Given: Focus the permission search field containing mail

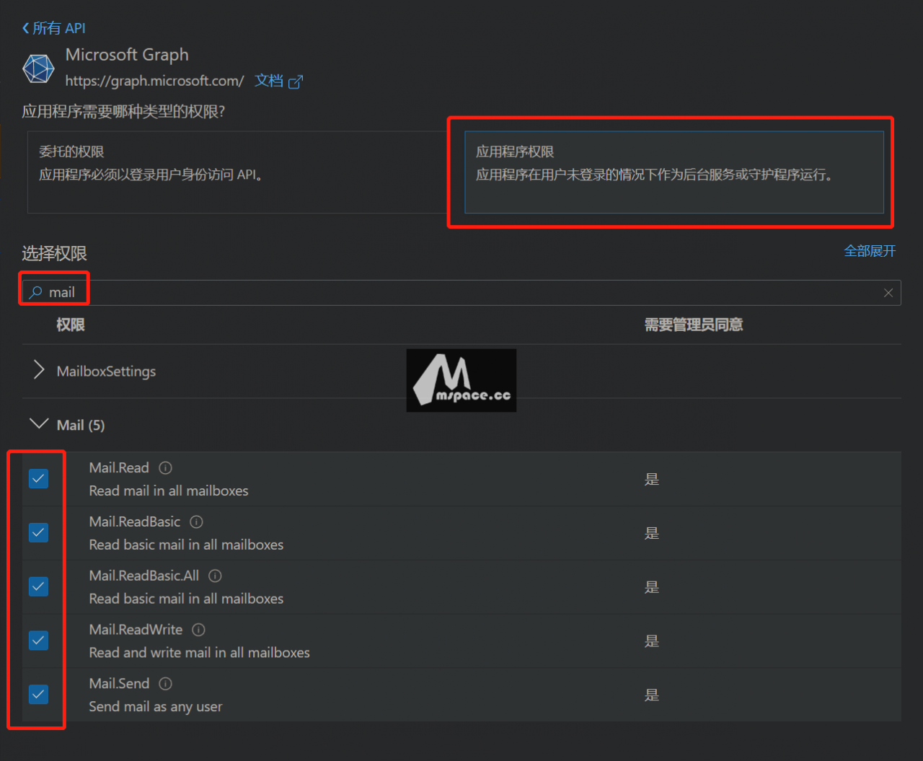Looking at the screenshot, I should point(461,293).
